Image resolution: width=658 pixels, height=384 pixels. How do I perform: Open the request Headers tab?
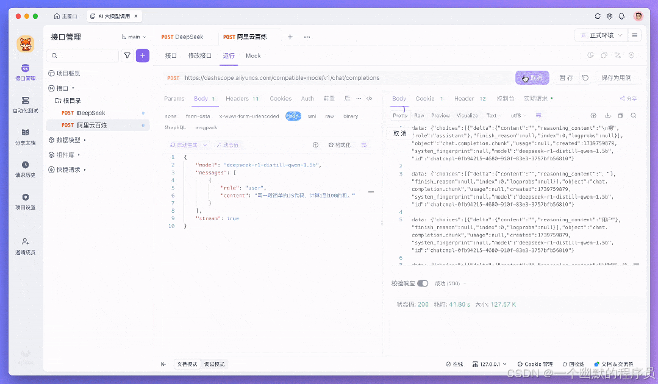pyautogui.click(x=241, y=99)
